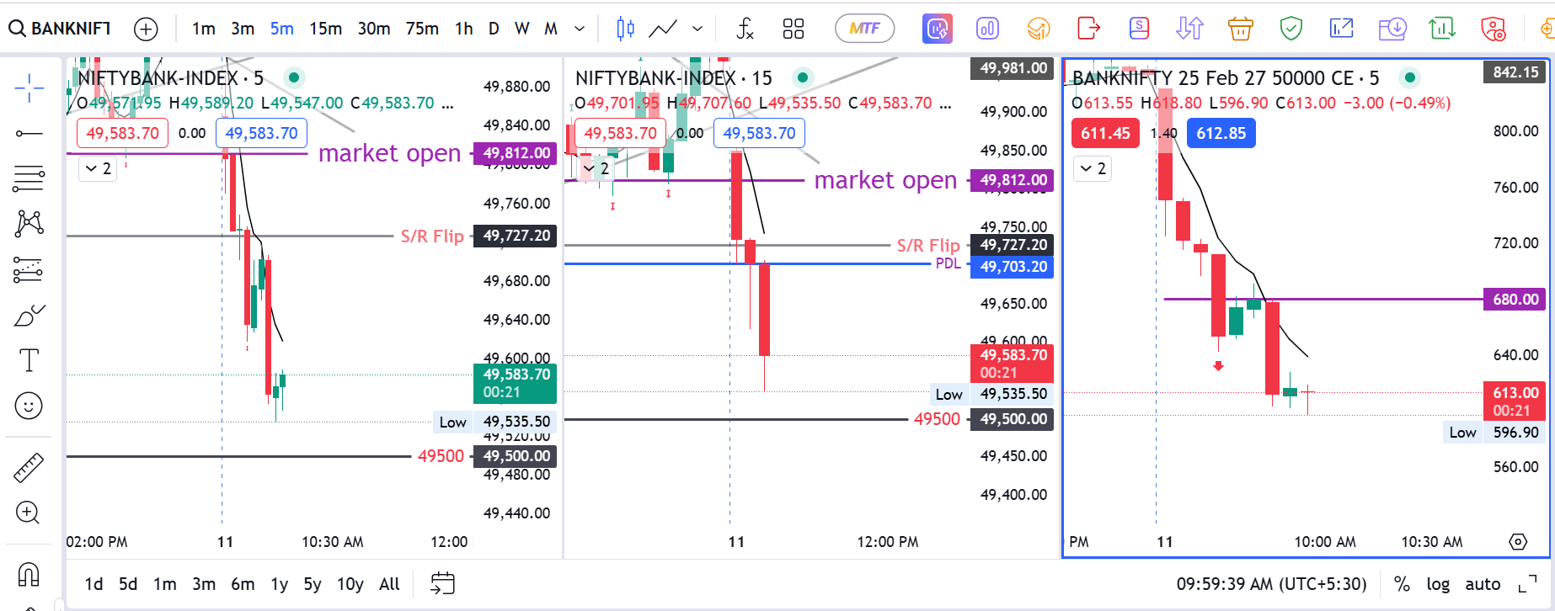Click buy price 612.85 button
Screen dimensions: 1555x611
coord(1221,133)
